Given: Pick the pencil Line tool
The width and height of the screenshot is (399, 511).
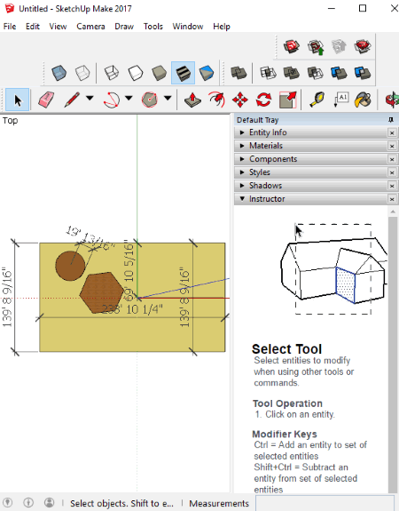Looking at the screenshot, I should pos(72,100).
